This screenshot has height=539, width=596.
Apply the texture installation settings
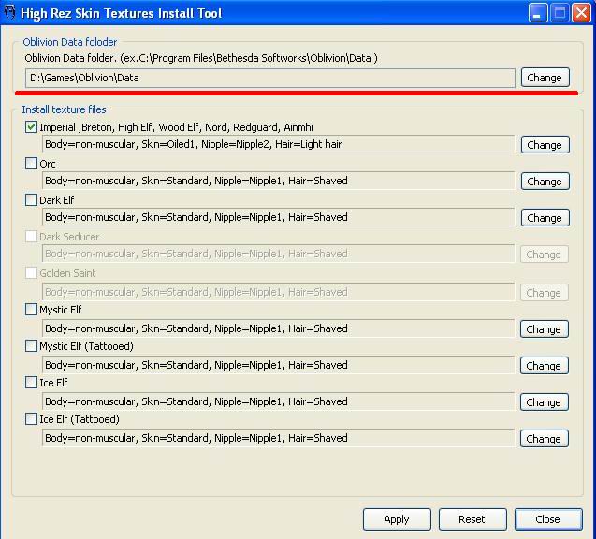point(397,519)
